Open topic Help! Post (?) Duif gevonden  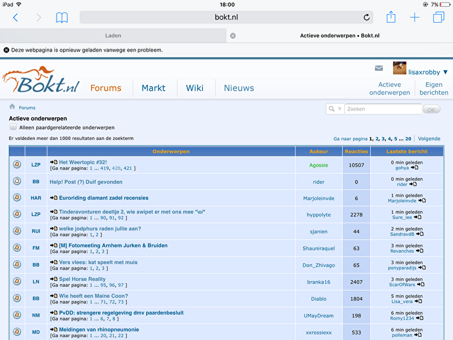[86, 182]
